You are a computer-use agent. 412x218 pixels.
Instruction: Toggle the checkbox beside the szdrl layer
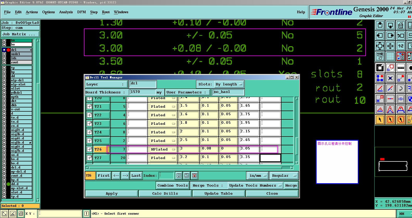click(4, 54)
